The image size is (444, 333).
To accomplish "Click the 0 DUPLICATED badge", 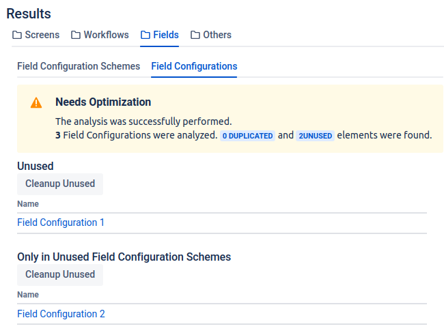I will coord(247,136).
